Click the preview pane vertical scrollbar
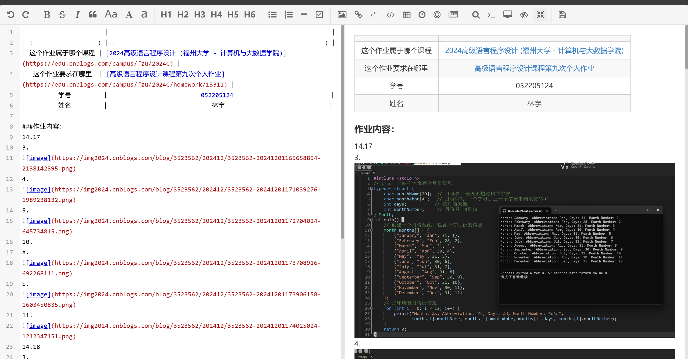 (686, 47)
